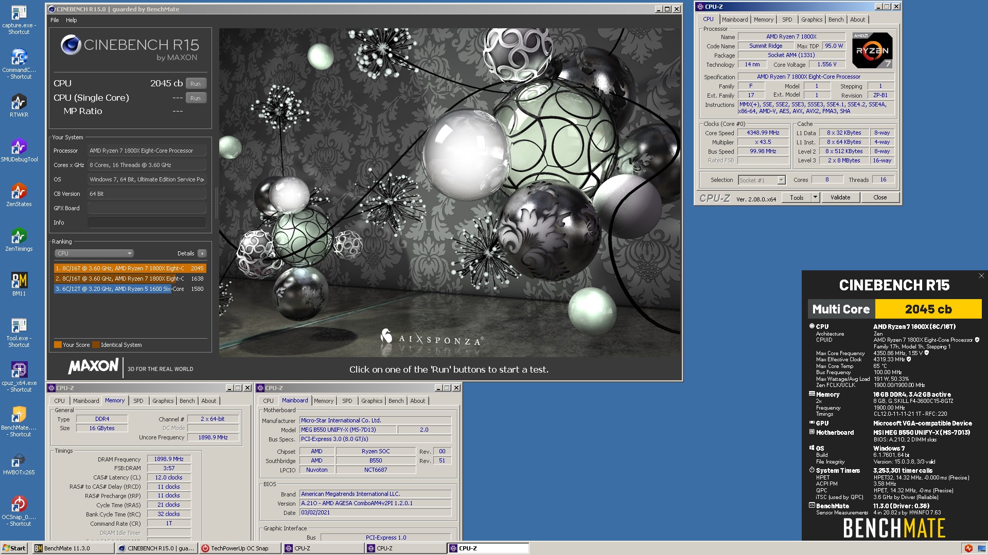Click Core Speed value 4348.99 MHz
This screenshot has width=988, height=555.
763,133
